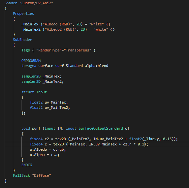Click the struct Input line
Viewport: 189px width, 188px height.
(x=34, y=92)
